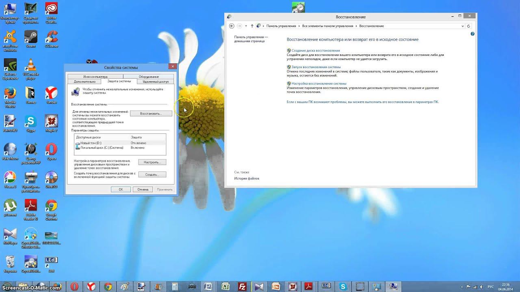Confirm with the ОК button
Image resolution: width=520 pixels, height=292 pixels.
tap(121, 189)
